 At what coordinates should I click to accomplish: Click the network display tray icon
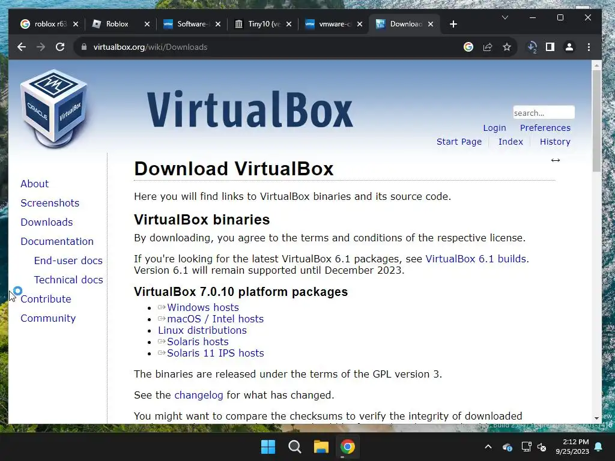526,447
